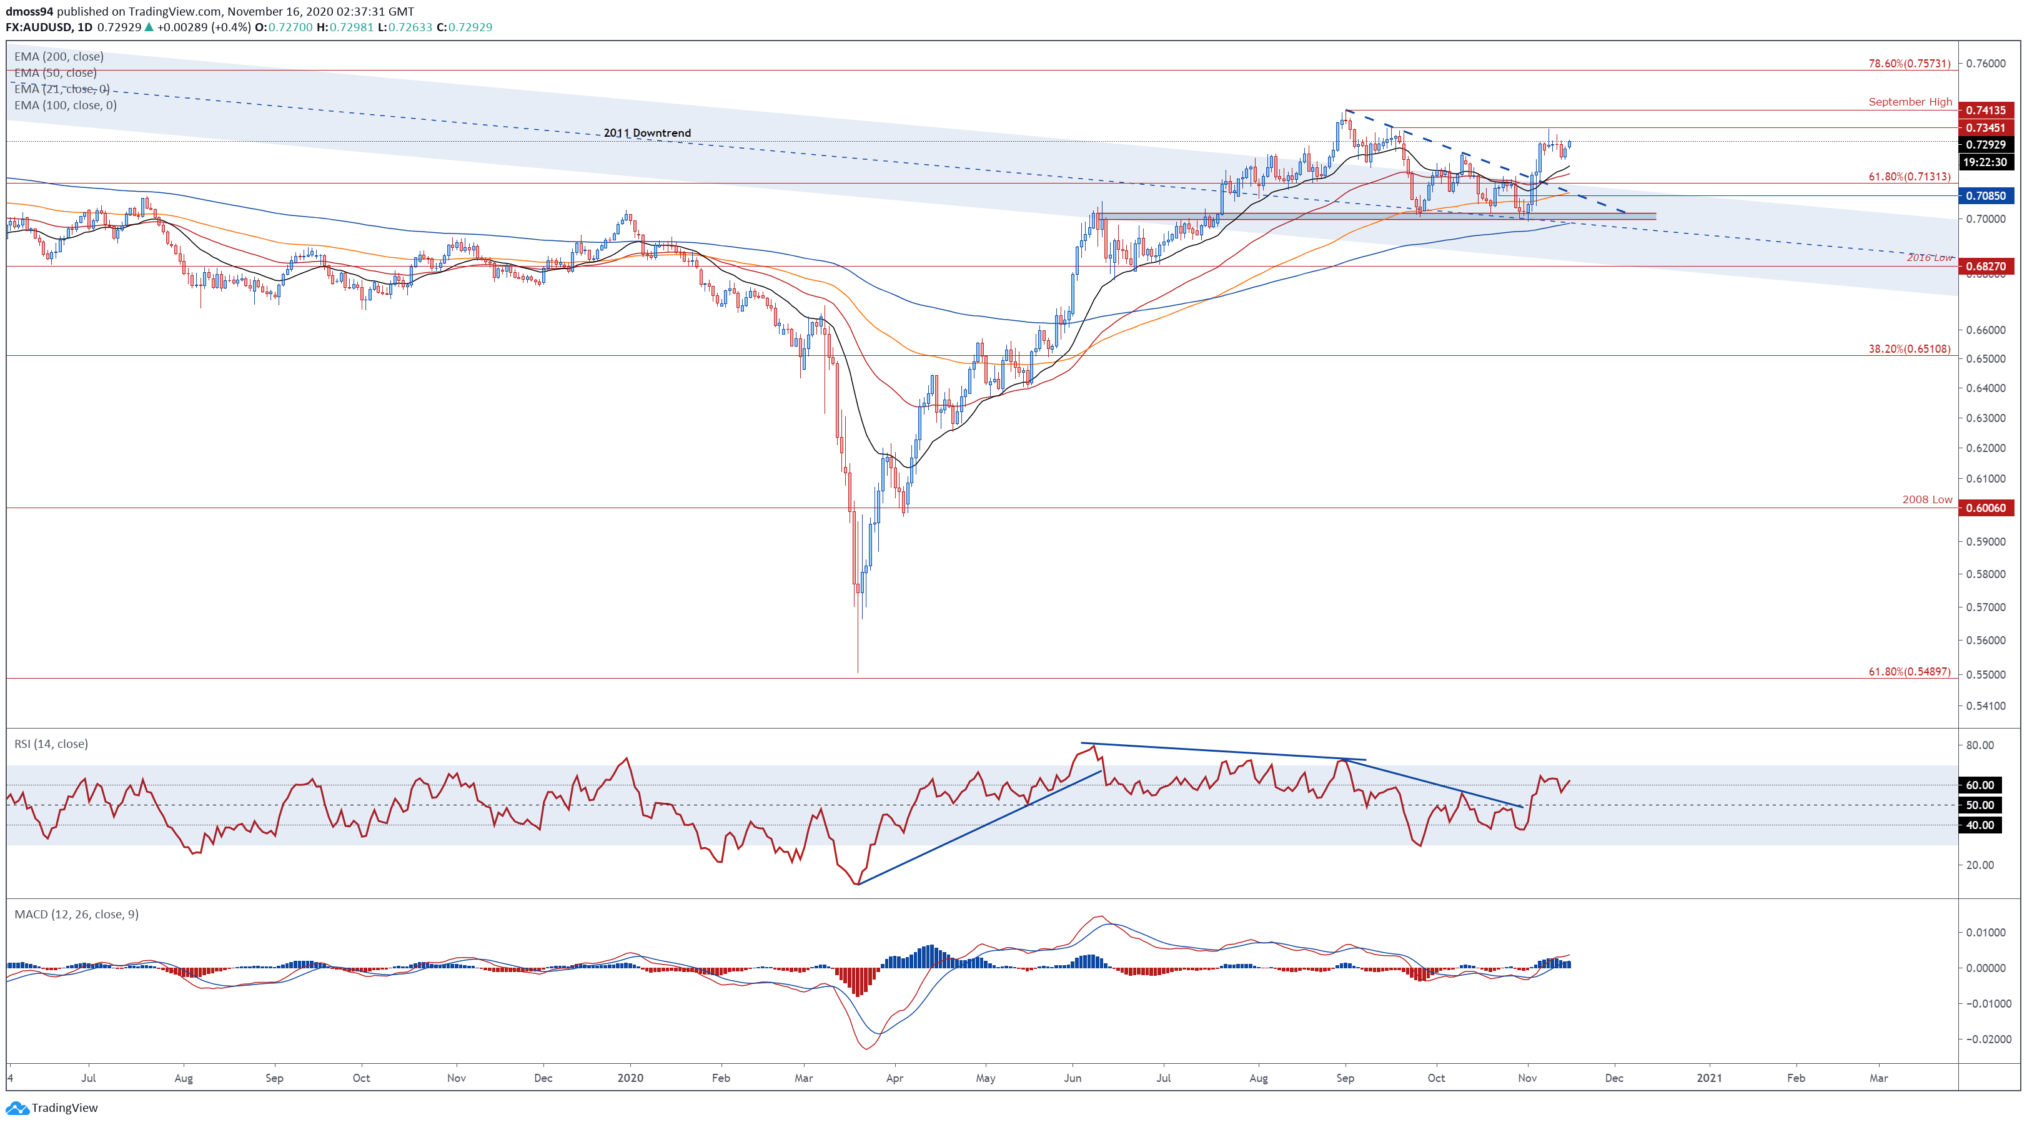Click the H:0.72981 high value
Image resolution: width=2027 pixels, height=1125 pixels.
pyautogui.click(x=345, y=27)
